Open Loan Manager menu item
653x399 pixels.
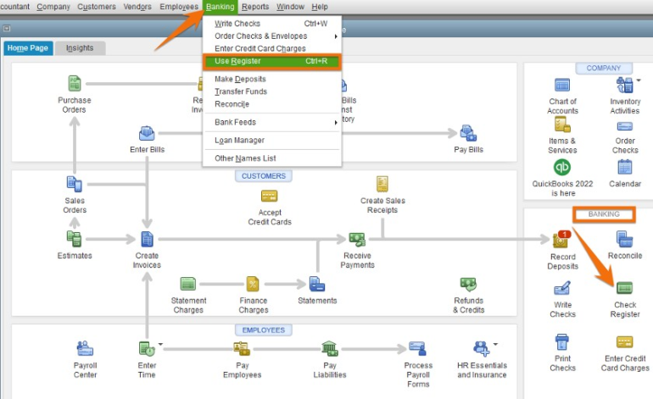(x=271, y=141)
